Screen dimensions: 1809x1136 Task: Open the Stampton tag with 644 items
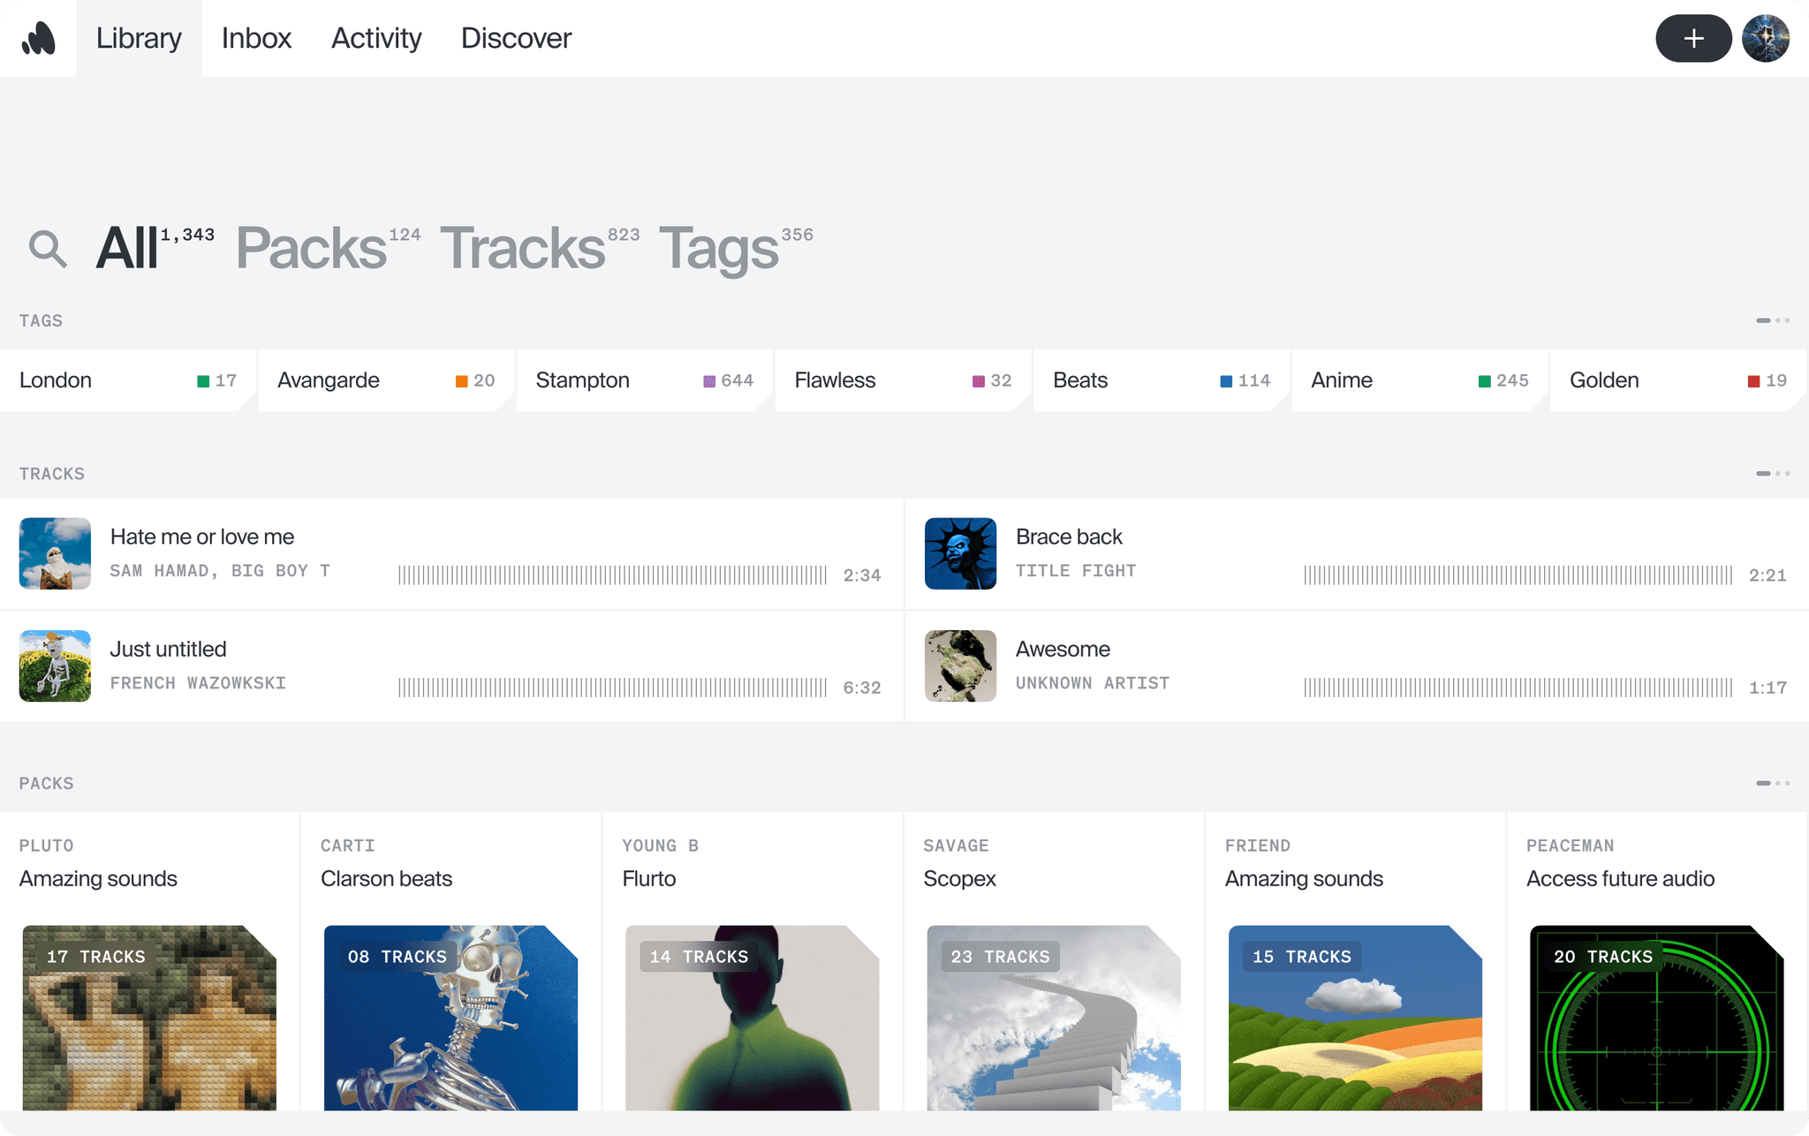coord(644,380)
